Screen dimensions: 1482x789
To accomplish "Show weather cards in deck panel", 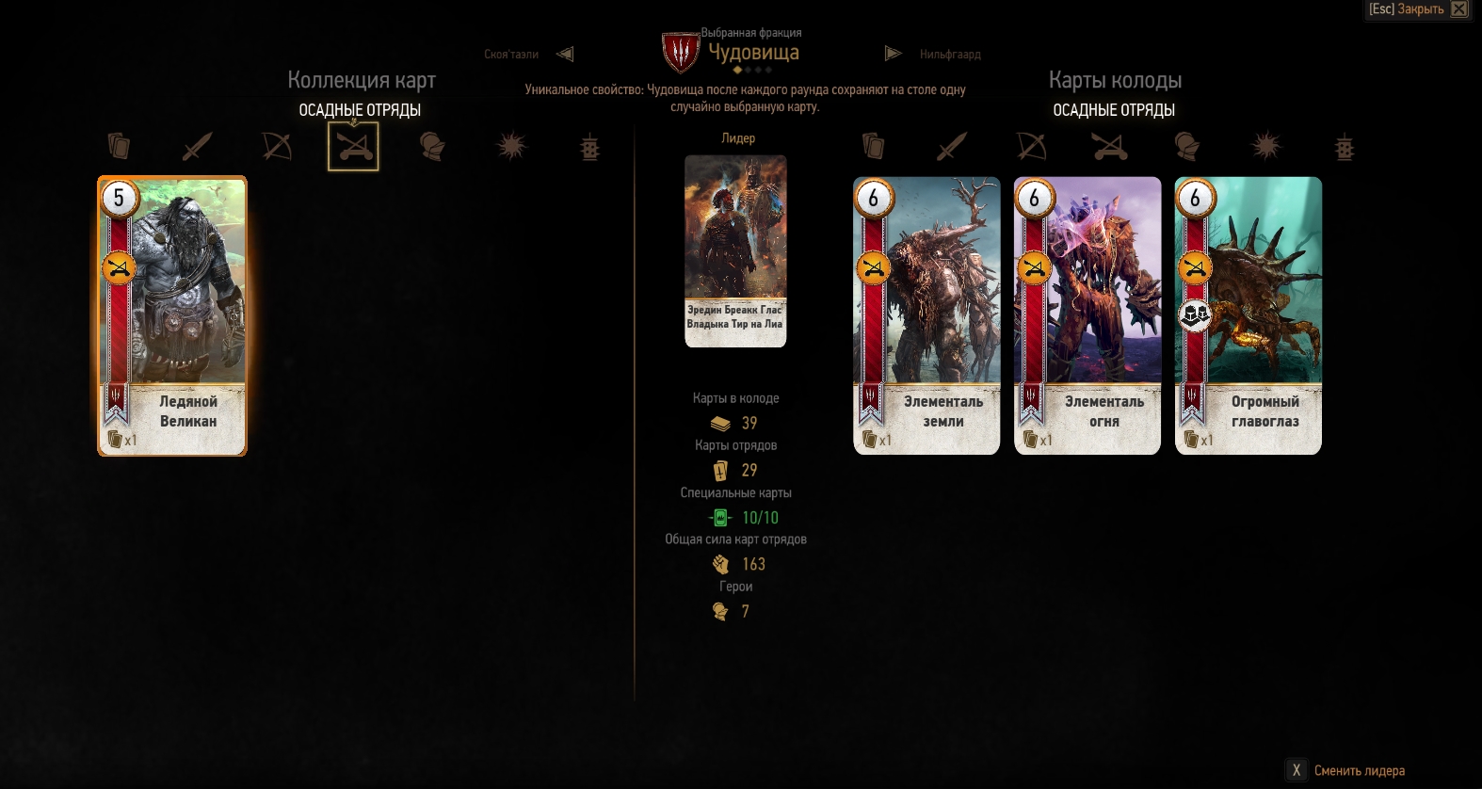I will point(1266,147).
